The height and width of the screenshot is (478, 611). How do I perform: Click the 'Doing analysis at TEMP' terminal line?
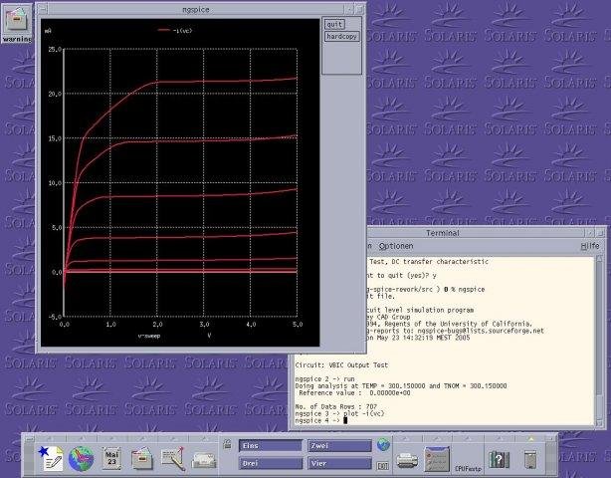pos(401,386)
